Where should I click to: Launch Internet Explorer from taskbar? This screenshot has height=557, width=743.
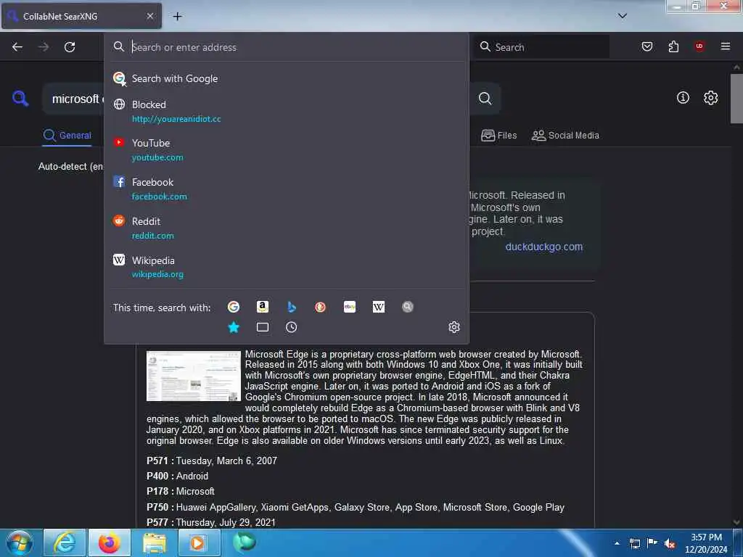[x=64, y=542]
